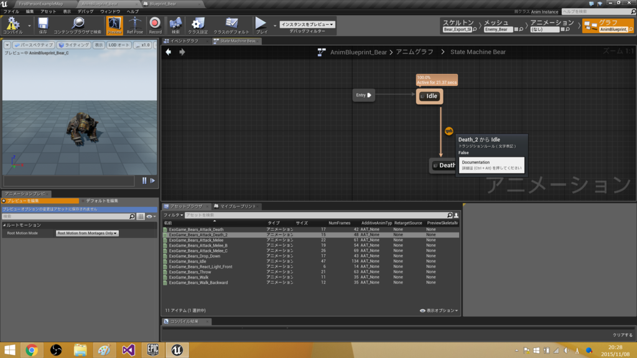Open Class Defaults toolbar icon
The image size is (637, 358).
[x=231, y=25]
